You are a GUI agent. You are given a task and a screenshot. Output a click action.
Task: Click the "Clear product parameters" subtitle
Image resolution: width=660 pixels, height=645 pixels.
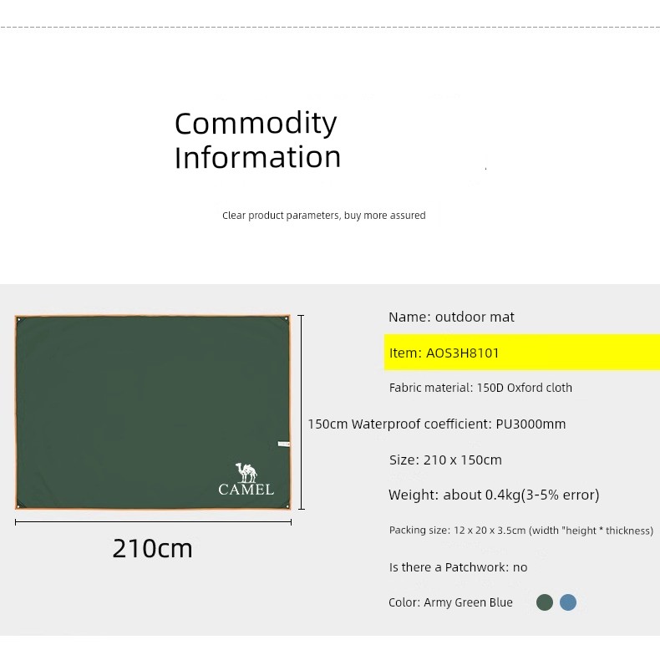point(324,216)
